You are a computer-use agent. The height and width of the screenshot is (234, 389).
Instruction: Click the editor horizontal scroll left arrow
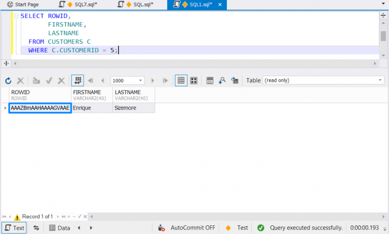pos(15,63)
